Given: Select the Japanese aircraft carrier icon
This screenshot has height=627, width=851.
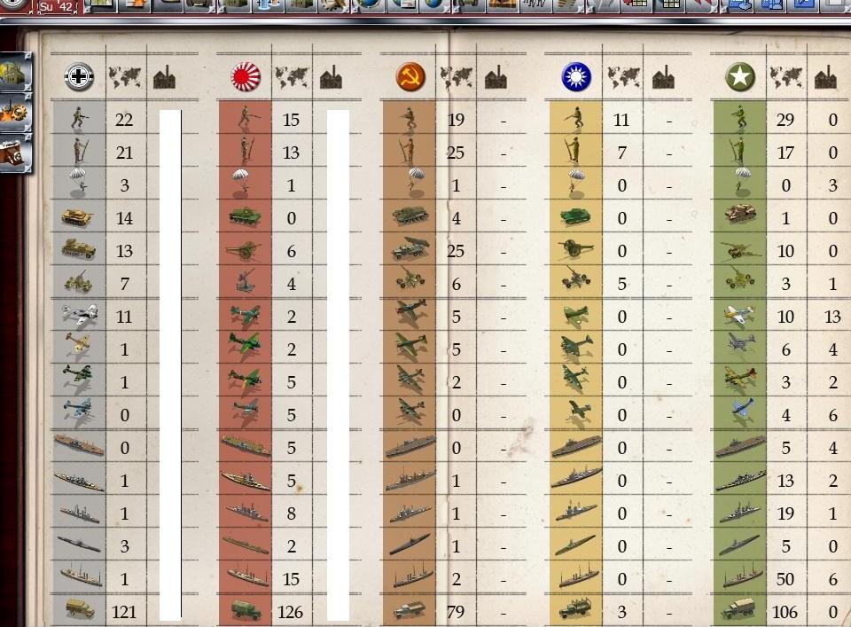Looking at the screenshot, I should click(x=246, y=446).
